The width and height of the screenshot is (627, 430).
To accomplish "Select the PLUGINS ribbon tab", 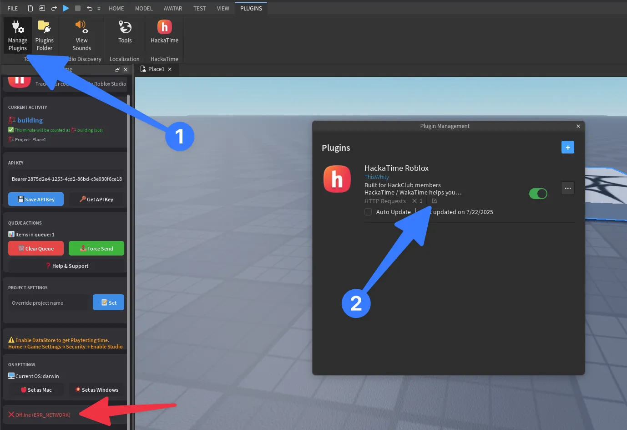I will tap(251, 8).
